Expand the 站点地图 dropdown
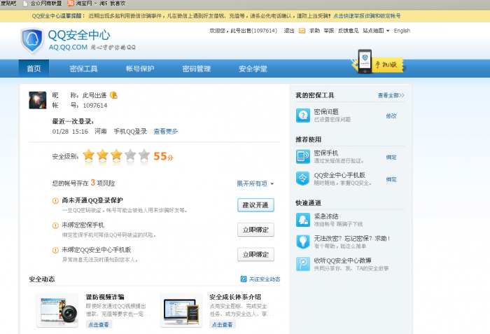The width and height of the screenshot is (490, 334). (376, 31)
